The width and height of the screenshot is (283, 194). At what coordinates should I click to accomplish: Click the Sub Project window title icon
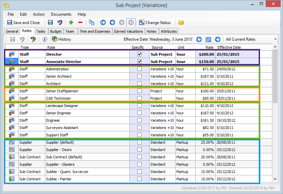click(x=6, y=5)
